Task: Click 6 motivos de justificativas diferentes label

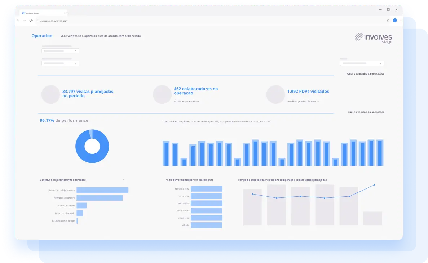Action: (63, 180)
